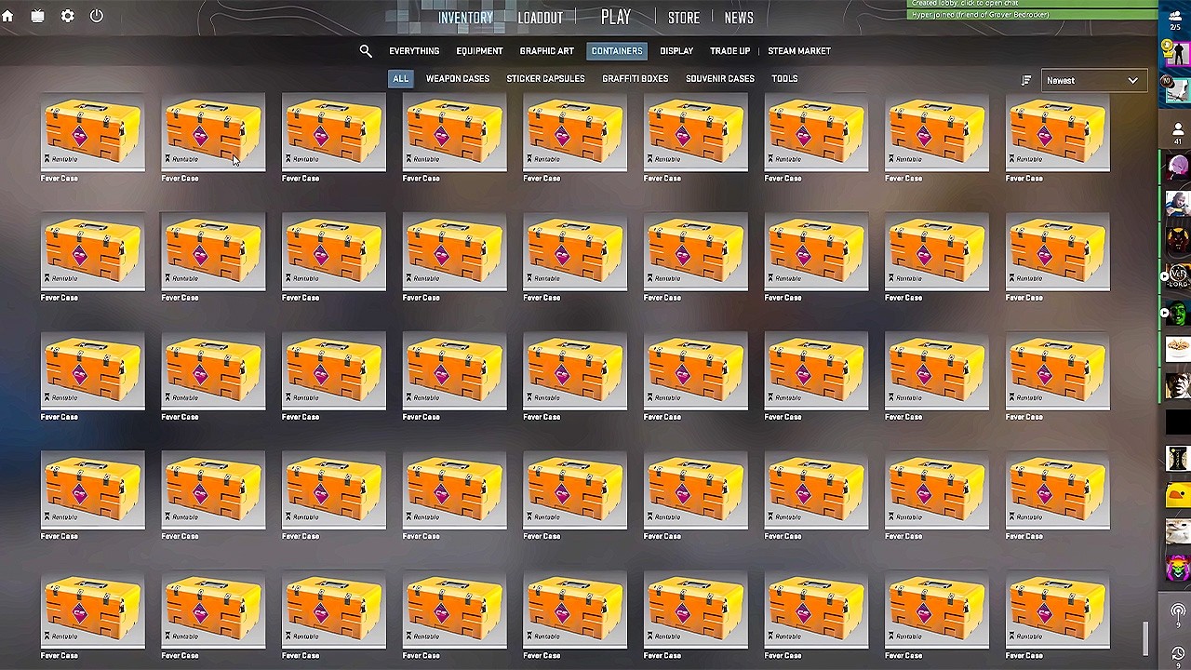Go to the home screen icon
Screen dimensions: 1191x670
7,16
